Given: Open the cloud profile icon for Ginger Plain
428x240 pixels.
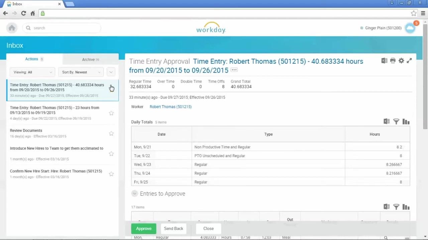Looking at the screenshot, I should coord(410,28).
